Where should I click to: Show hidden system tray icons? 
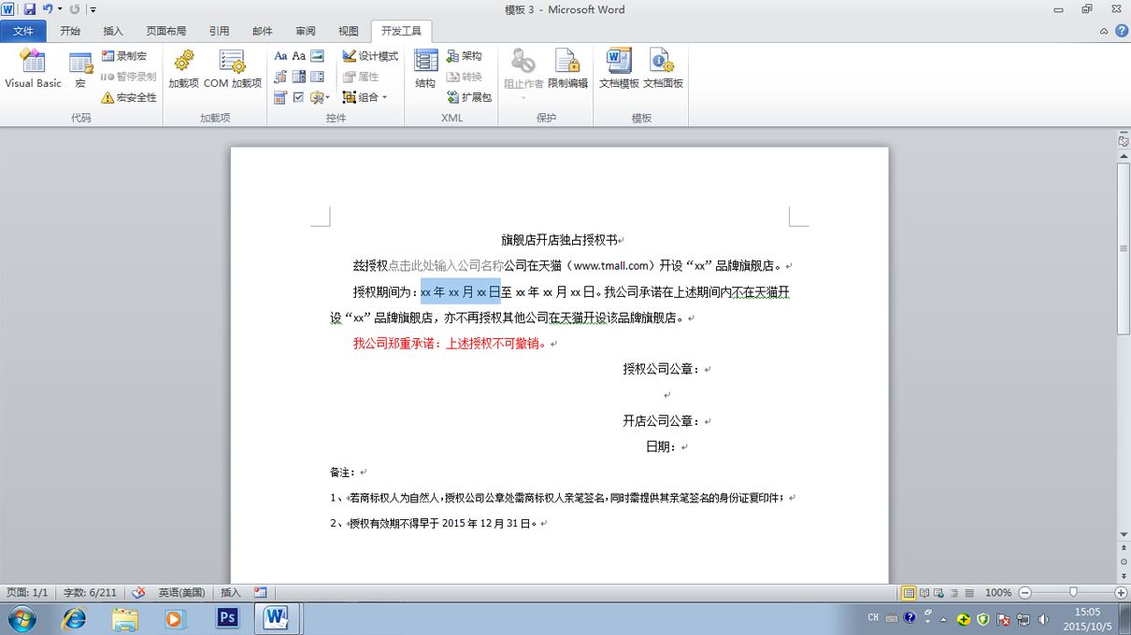click(x=943, y=618)
